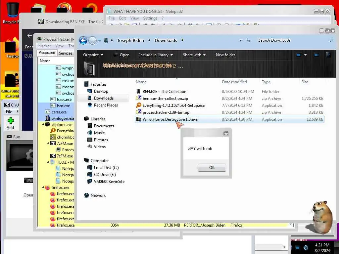Click the New folder button
The height and width of the screenshot is (254, 339).
(225, 55)
